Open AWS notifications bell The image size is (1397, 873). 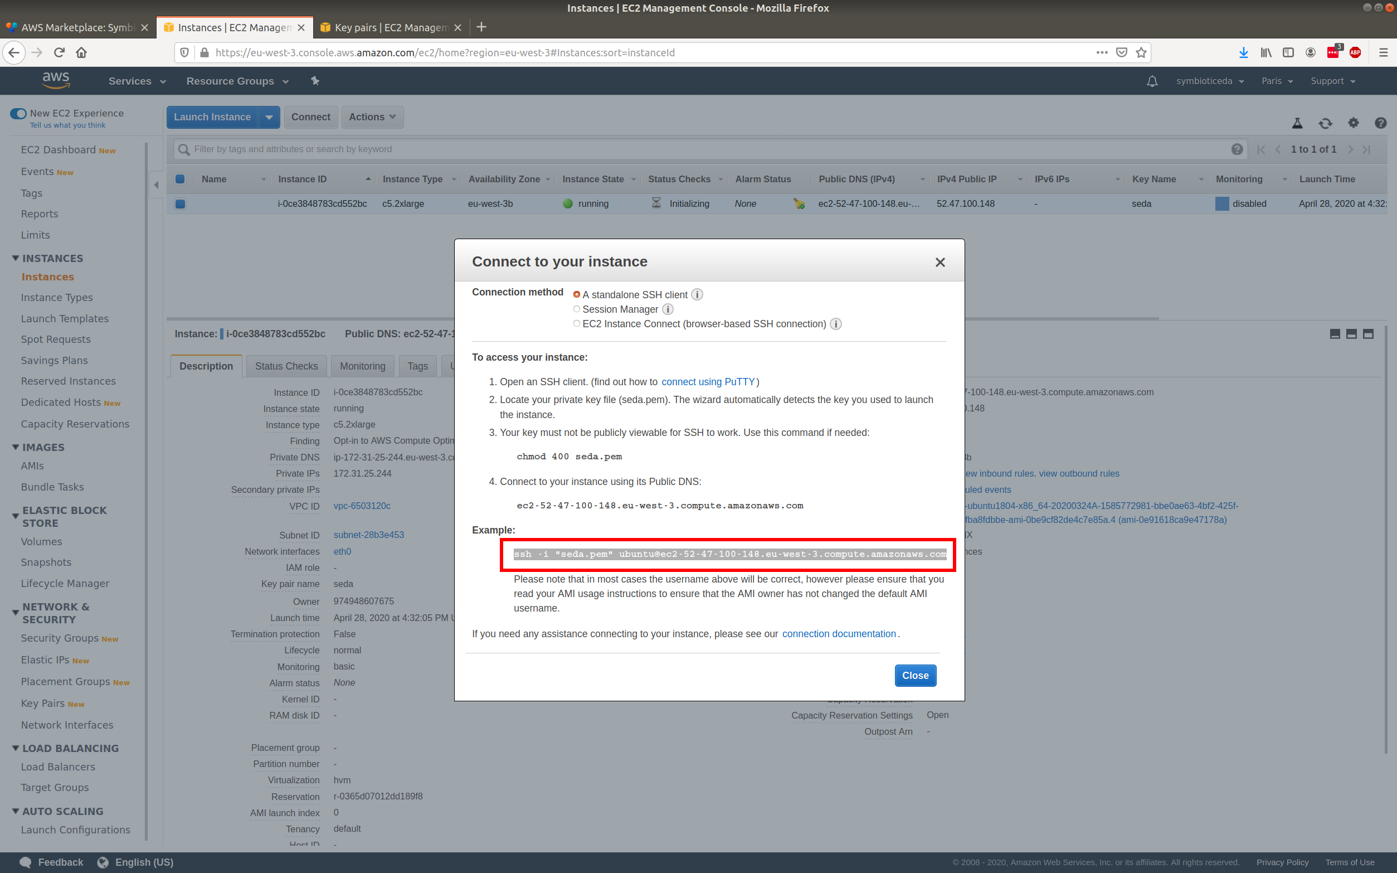tap(1152, 81)
